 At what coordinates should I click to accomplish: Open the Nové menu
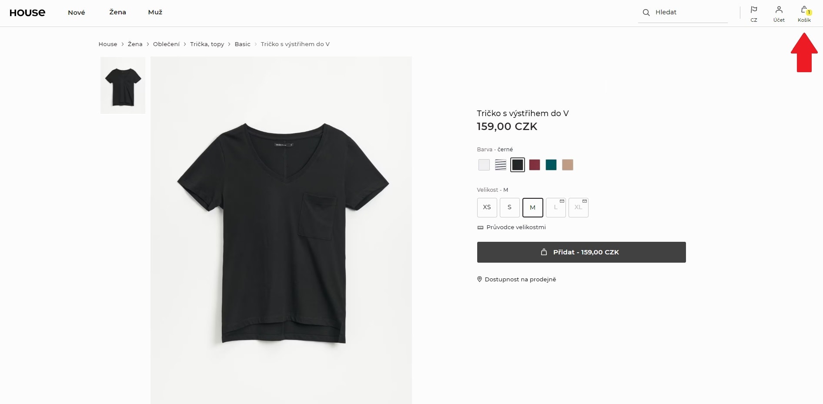coord(77,13)
